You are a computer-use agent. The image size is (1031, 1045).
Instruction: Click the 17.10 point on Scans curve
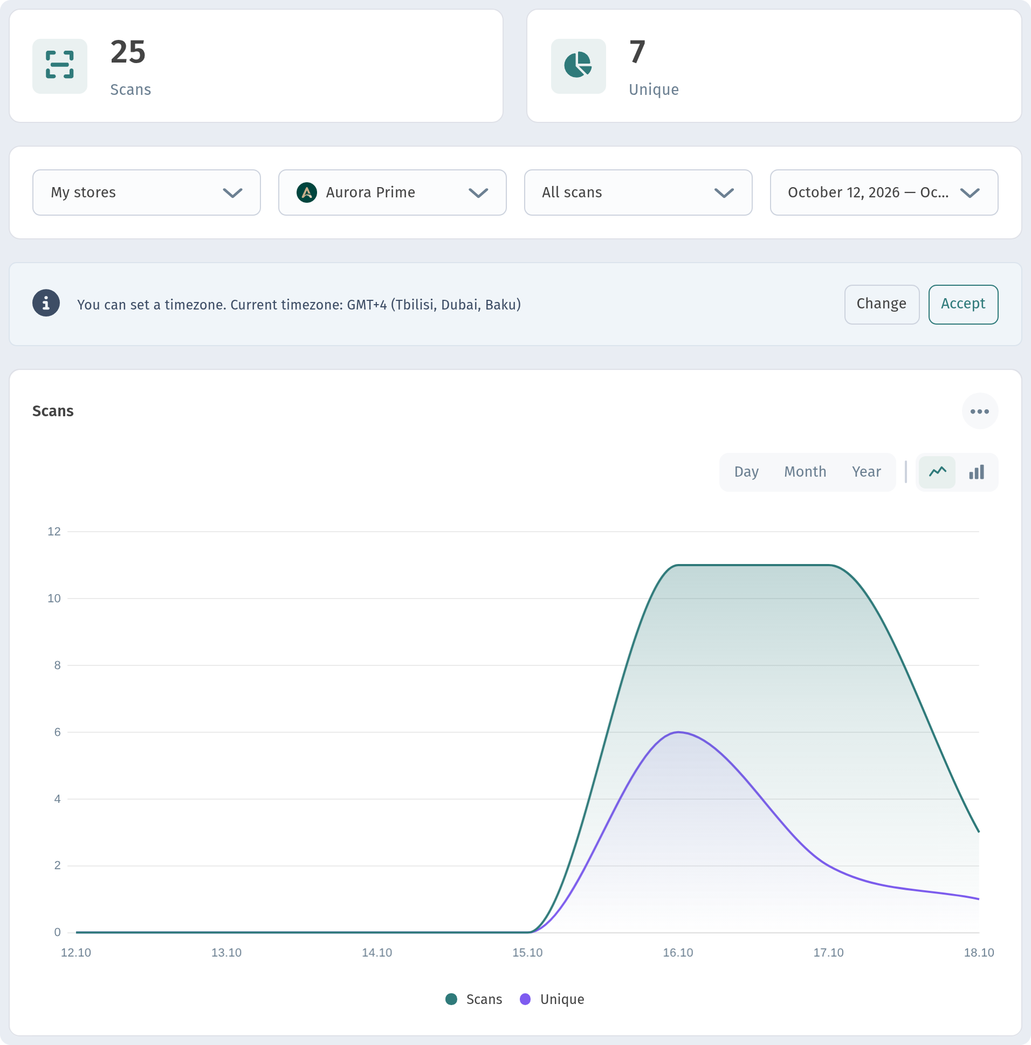click(828, 565)
